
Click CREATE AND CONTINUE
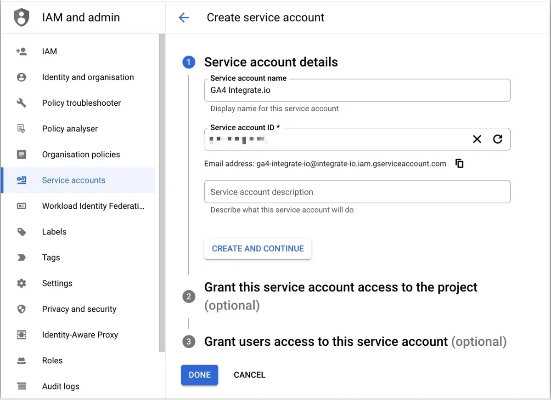258,248
